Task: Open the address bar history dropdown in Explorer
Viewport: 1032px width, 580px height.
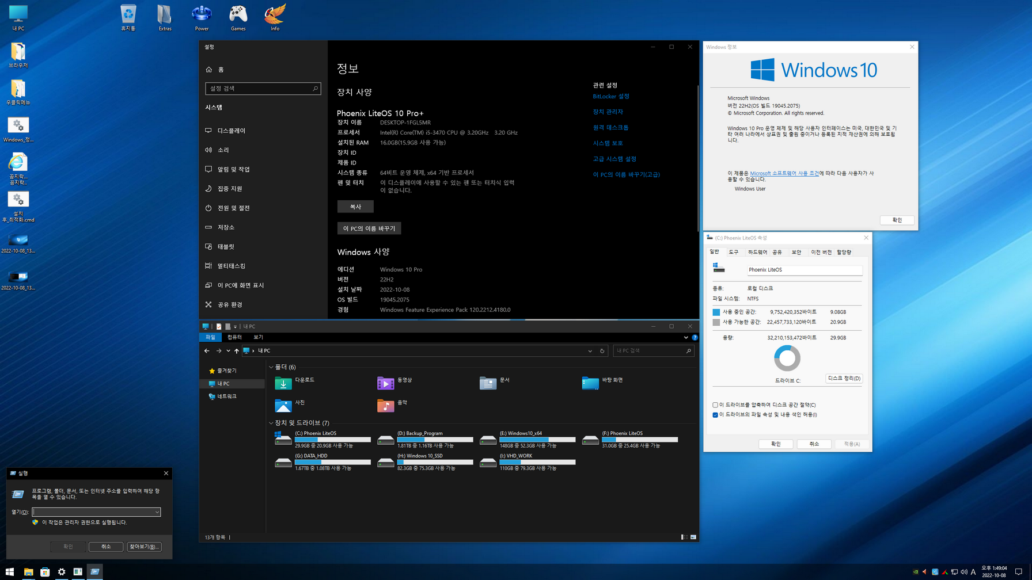Action: (590, 351)
